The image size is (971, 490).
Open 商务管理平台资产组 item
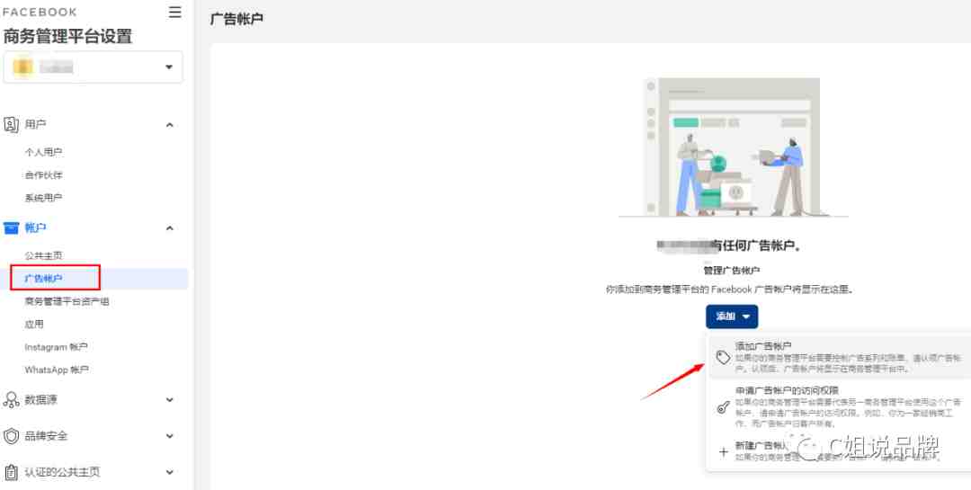pos(67,302)
